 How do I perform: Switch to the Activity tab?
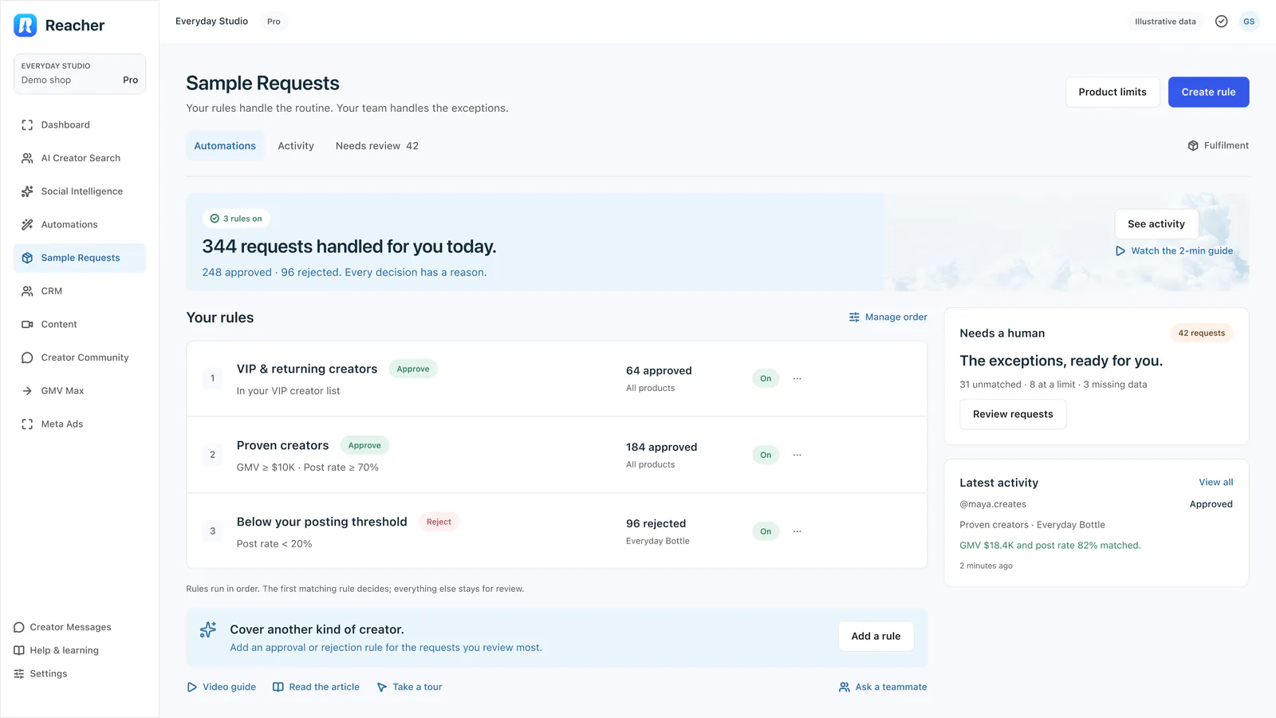tap(296, 146)
